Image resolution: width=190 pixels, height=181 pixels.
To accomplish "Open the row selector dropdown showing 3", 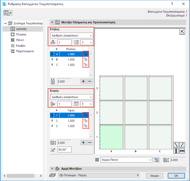I will coord(87,104).
